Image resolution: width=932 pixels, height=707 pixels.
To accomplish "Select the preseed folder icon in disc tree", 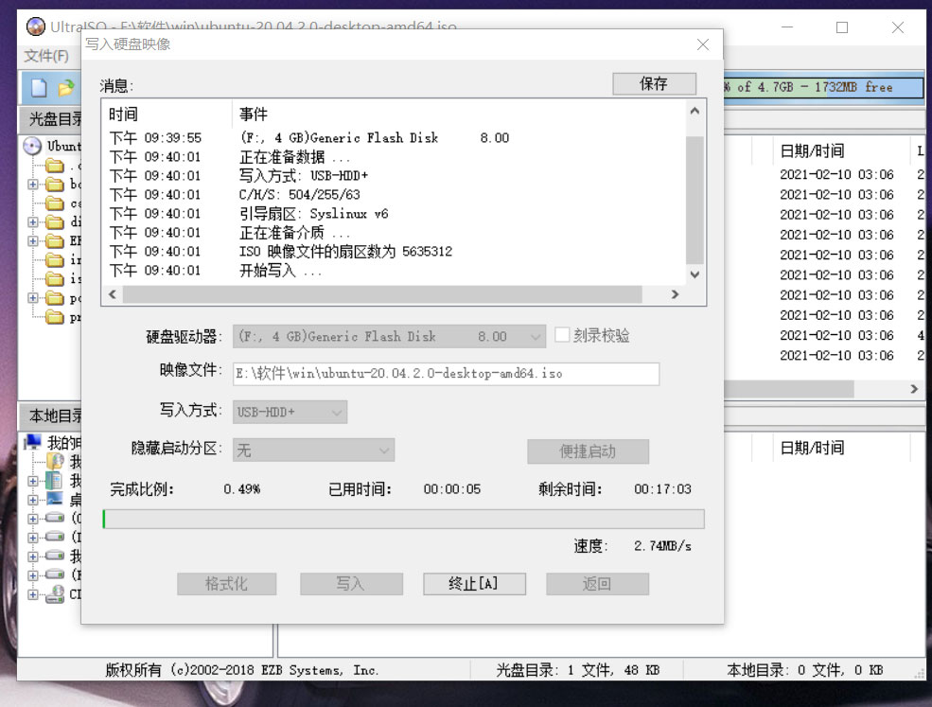I will 55,317.
